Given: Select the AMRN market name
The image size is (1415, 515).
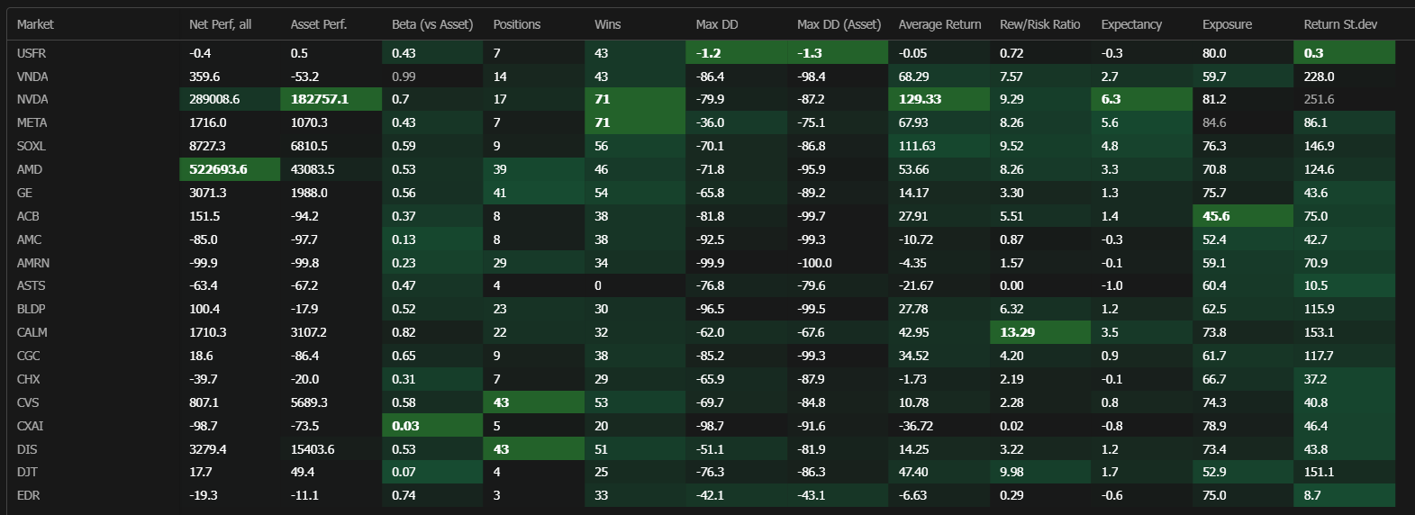Looking at the screenshot, I should (33, 263).
